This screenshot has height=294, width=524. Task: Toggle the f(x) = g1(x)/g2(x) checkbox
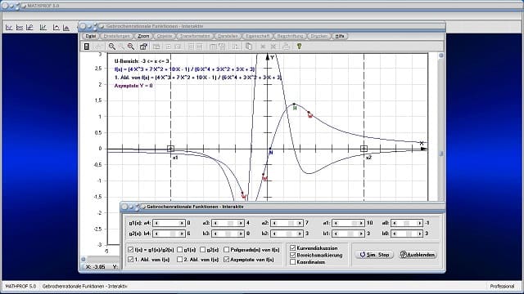coord(131,249)
